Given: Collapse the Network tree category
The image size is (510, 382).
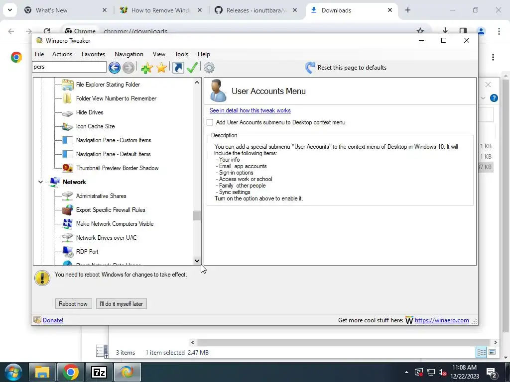Looking at the screenshot, I should pos(40,182).
